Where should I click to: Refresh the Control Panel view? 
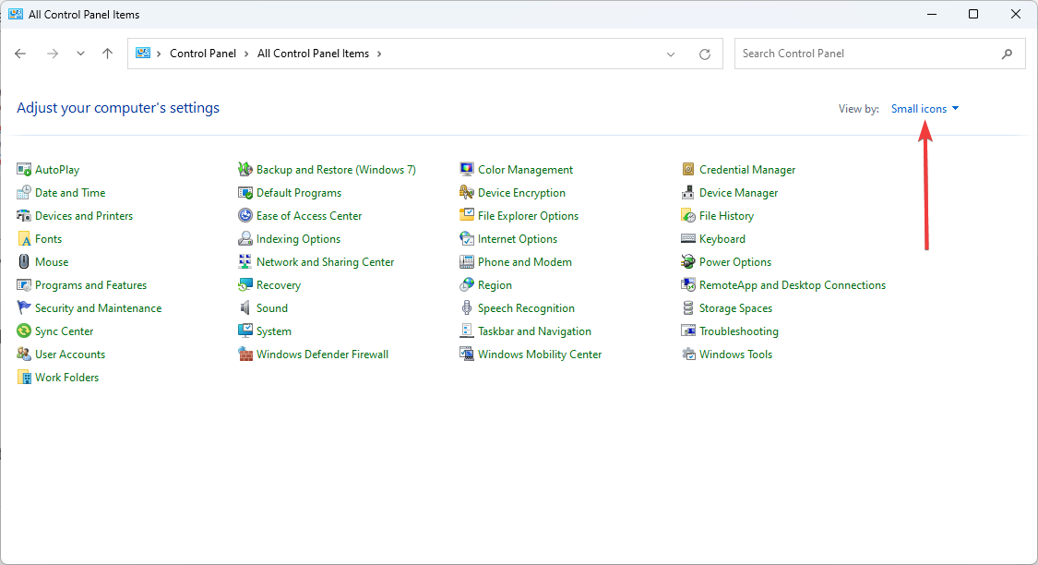(705, 54)
